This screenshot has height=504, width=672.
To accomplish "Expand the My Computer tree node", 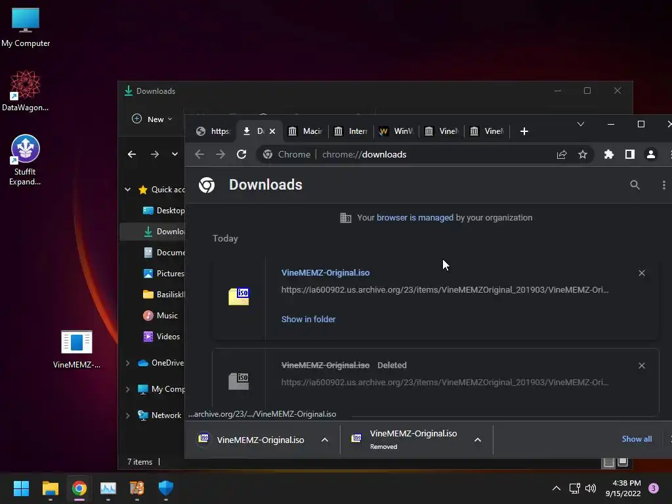I will (128, 389).
